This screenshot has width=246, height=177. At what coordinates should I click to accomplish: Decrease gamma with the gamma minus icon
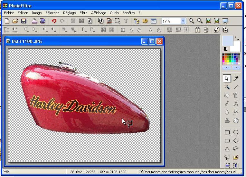[x=84, y=30]
